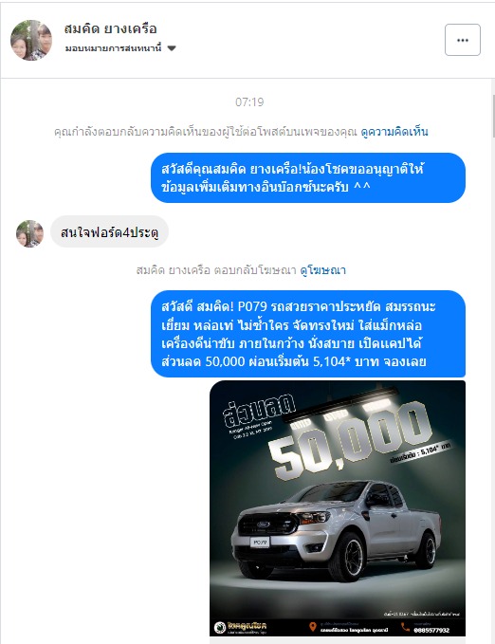The height and width of the screenshot is (644, 495).
Task: Click the P079 plate on the truck
Action: 260,543
